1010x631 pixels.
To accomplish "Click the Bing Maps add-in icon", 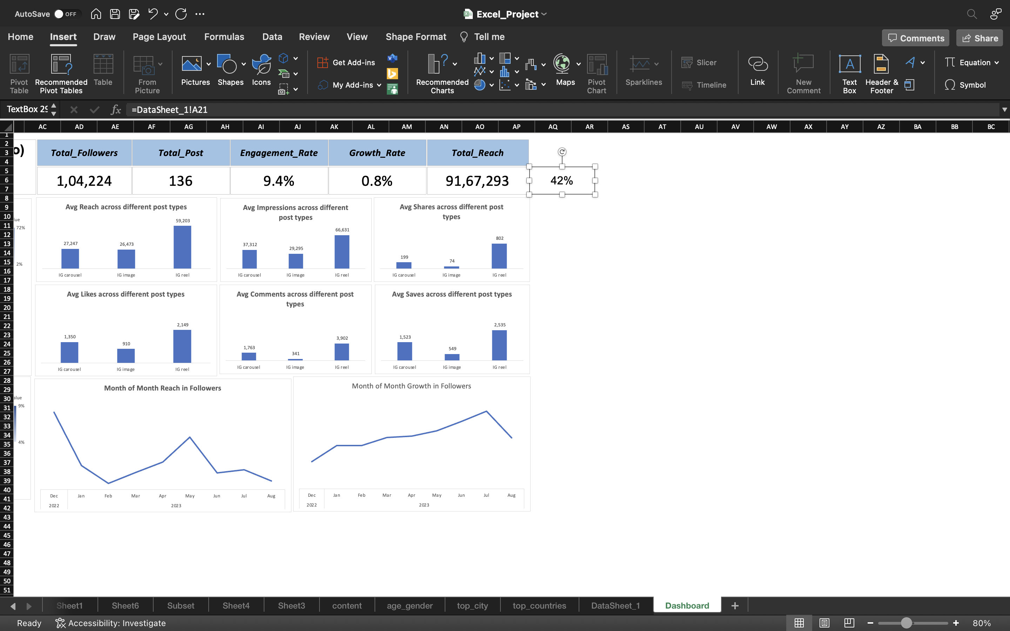I will click(x=392, y=74).
